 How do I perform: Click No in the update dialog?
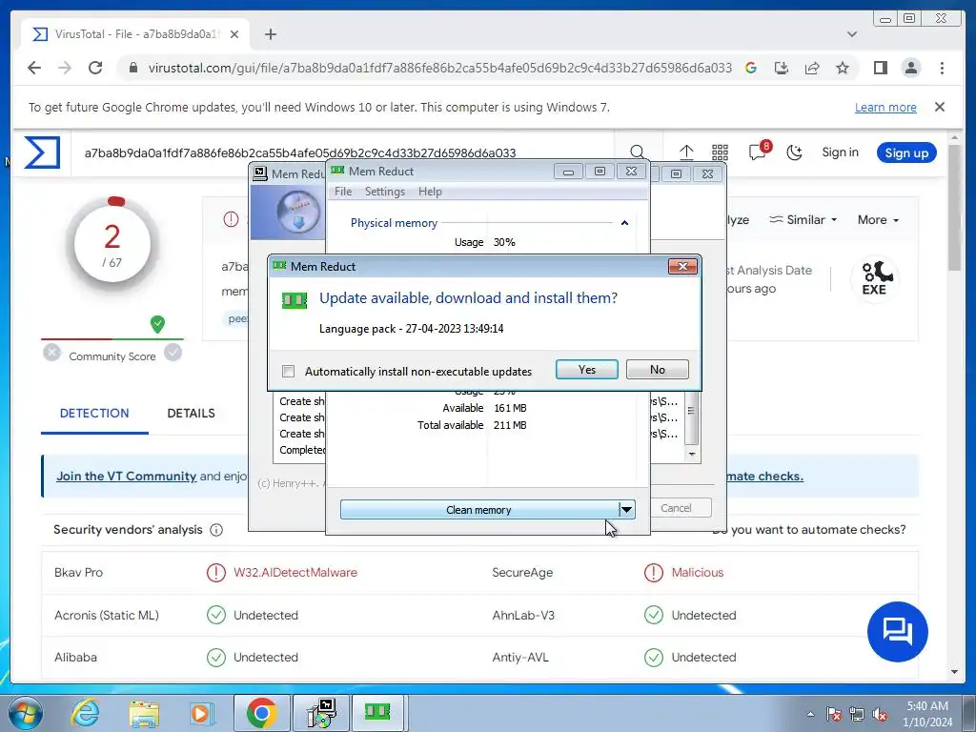(x=658, y=369)
